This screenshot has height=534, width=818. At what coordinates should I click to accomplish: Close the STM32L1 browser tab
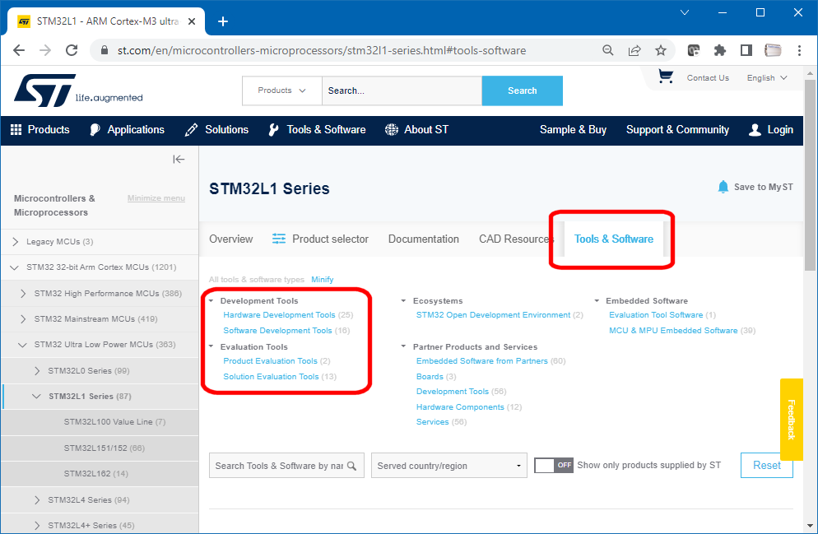[192, 21]
